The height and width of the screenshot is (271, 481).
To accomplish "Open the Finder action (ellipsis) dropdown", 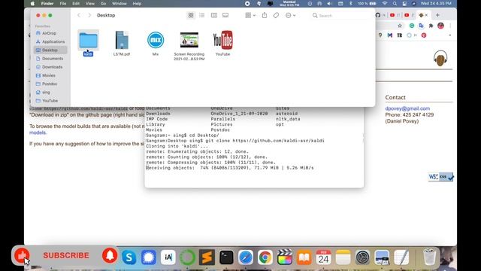I will click(290, 15).
